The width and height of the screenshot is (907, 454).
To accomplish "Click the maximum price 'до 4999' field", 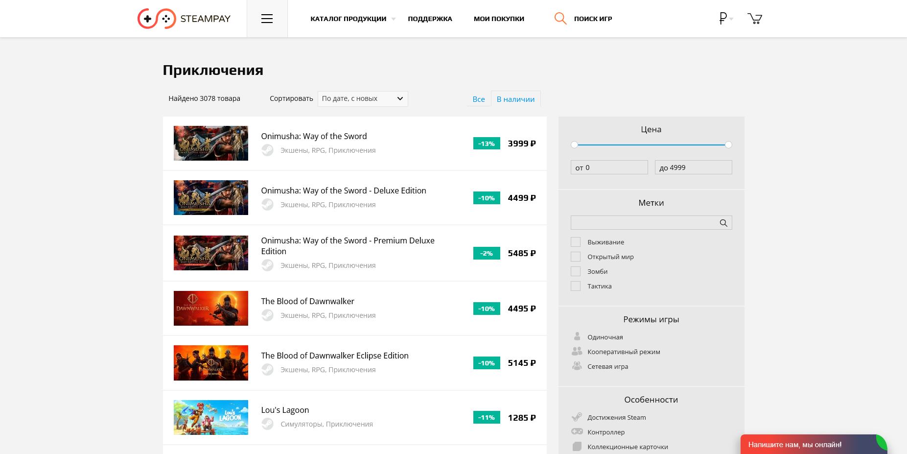I will click(694, 167).
